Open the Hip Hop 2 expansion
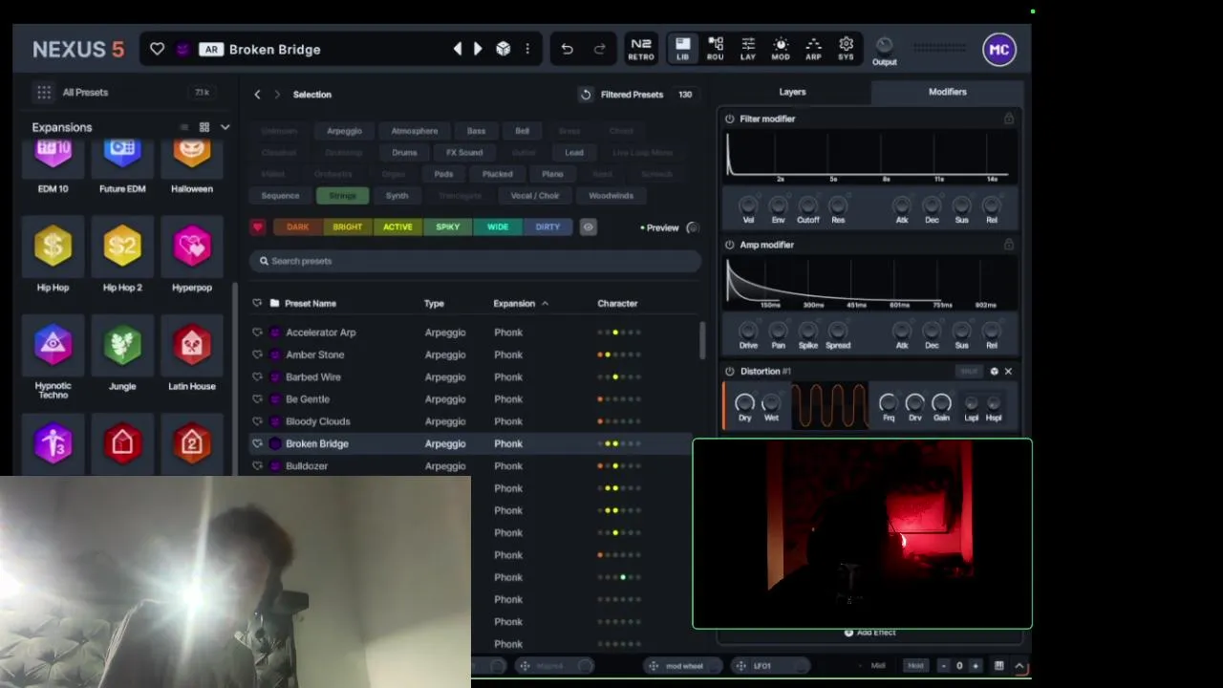The image size is (1223, 688). 122,255
